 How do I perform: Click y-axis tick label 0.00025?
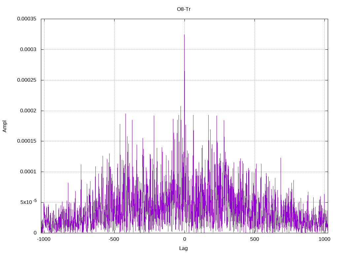(x=27, y=80)
